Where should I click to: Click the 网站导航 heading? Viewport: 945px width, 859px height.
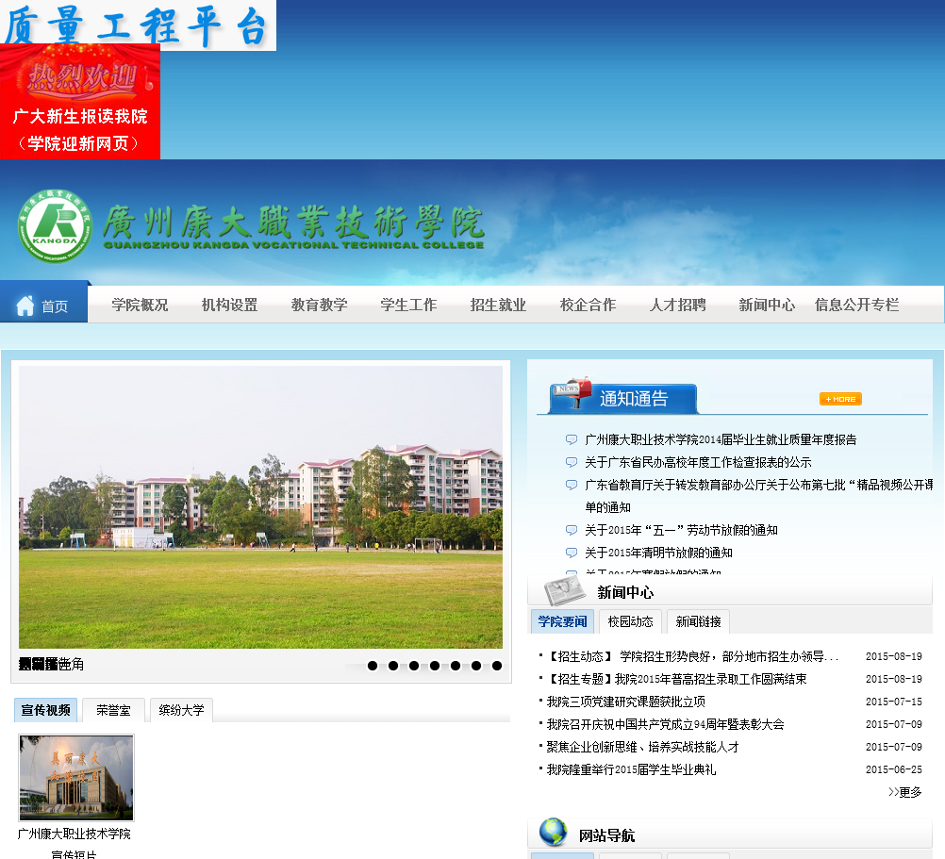pyautogui.click(x=607, y=835)
